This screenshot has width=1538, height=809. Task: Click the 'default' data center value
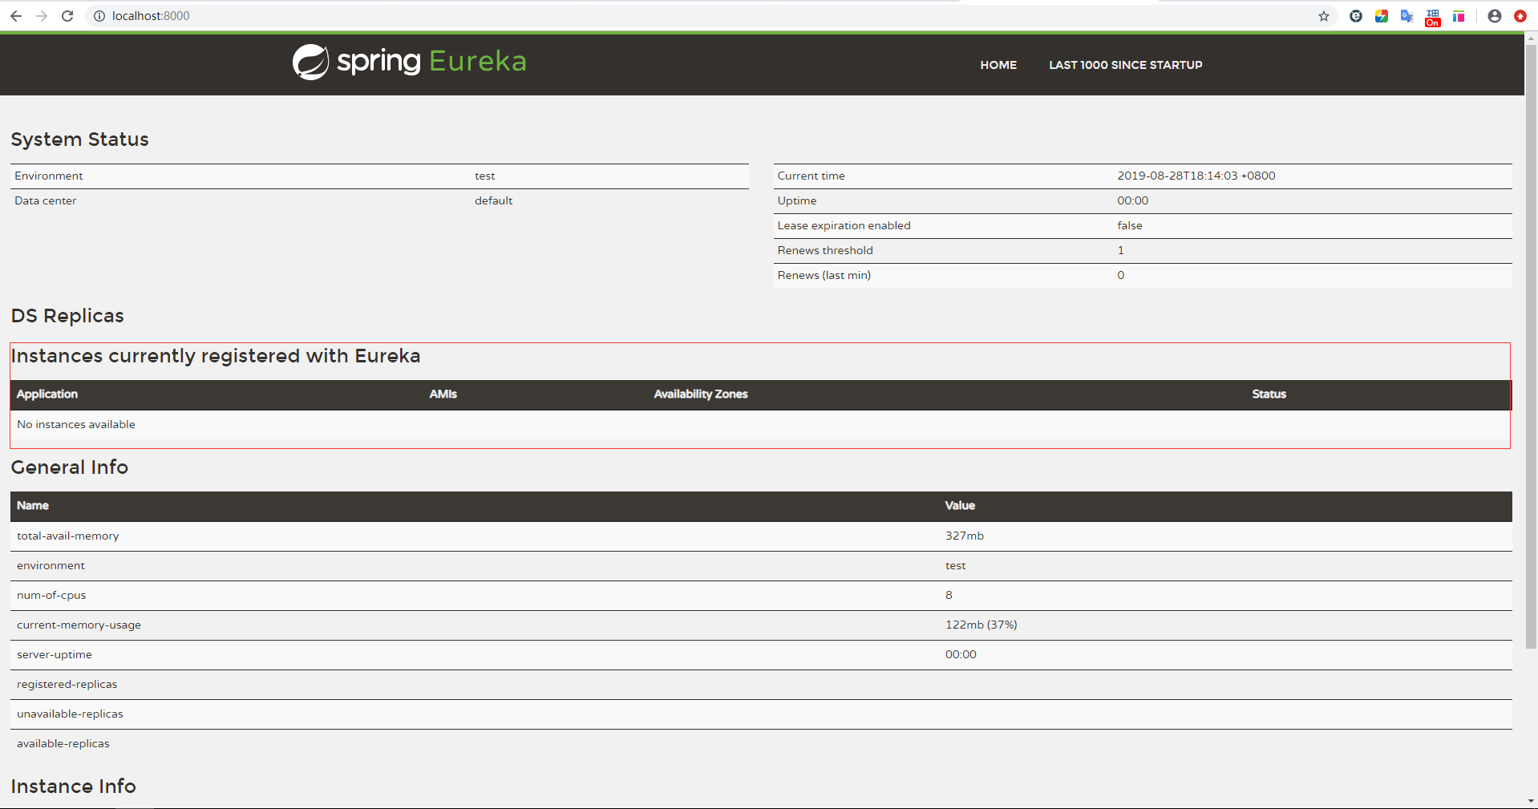pyautogui.click(x=493, y=200)
